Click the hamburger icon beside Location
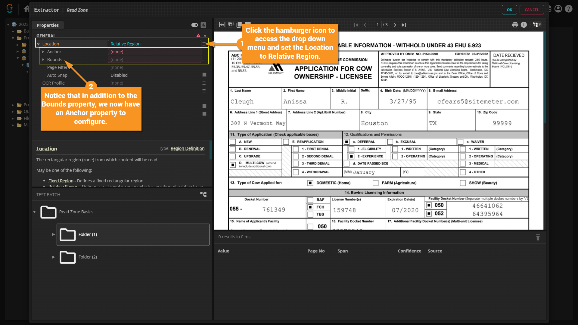578x325 pixels. [204, 44]
